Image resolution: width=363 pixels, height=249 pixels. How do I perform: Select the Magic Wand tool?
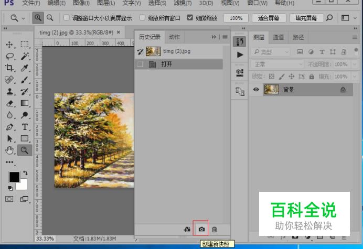click(x=25, y=56)
